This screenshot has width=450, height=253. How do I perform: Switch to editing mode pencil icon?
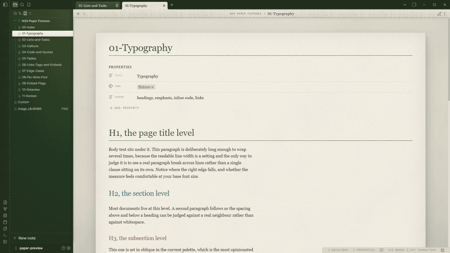point(439,13)
